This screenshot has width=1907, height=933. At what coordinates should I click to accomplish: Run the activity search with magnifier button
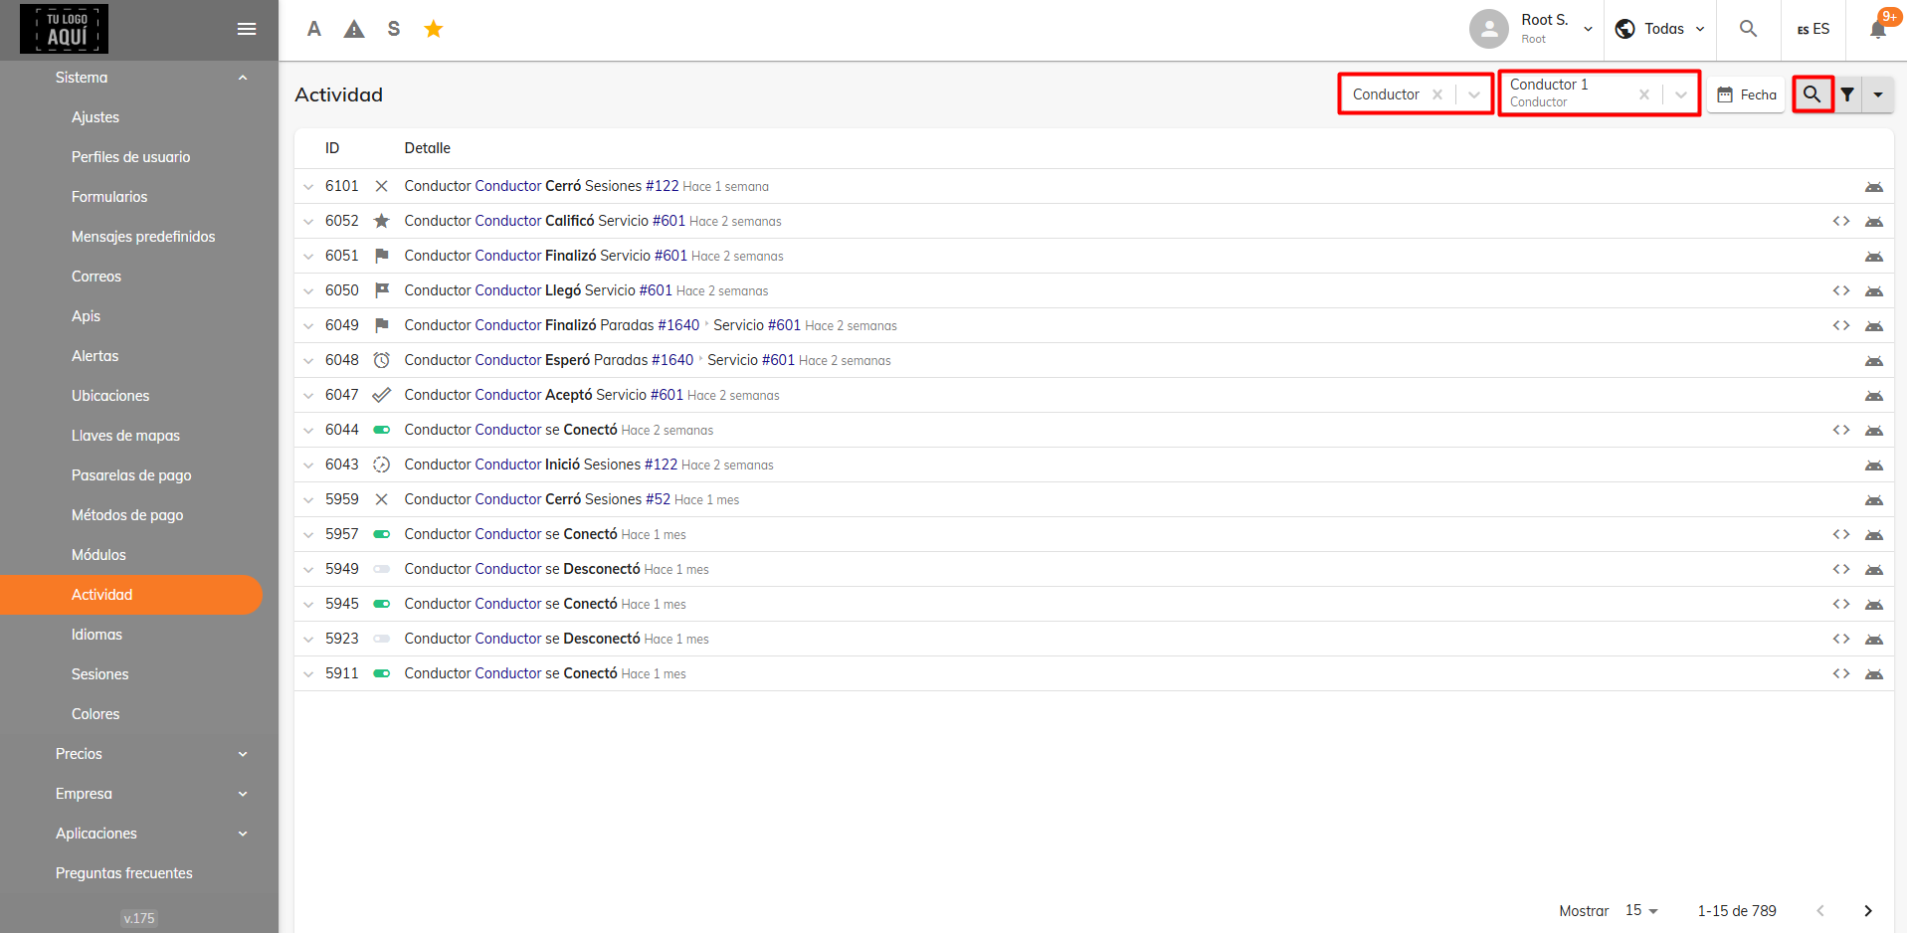click(1812, 94)
